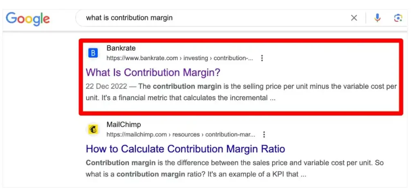Open the "What Is Contribution Margin?" link
The image size is (419, 189).
(x=153, y=72)
